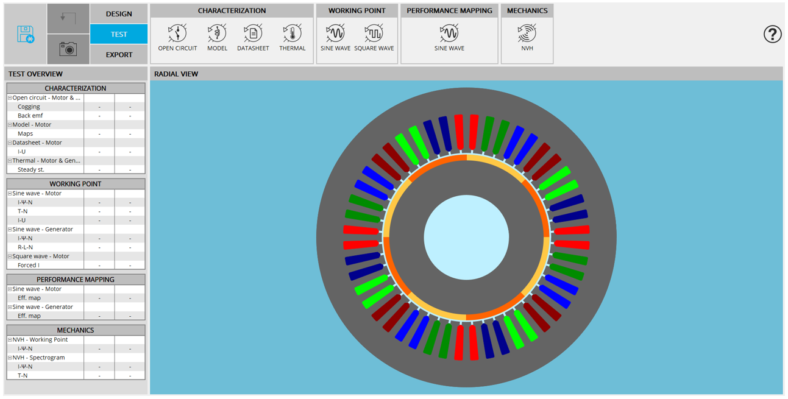Take a snapshot with camera icon
This screenshot has height=399, width=788.
pyautogui.click(x=68, y=49)
